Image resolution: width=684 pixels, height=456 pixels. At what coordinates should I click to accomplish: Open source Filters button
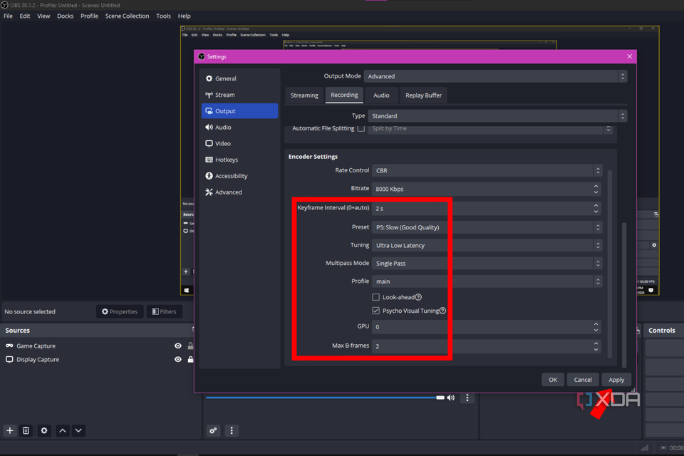coord(164,311)
